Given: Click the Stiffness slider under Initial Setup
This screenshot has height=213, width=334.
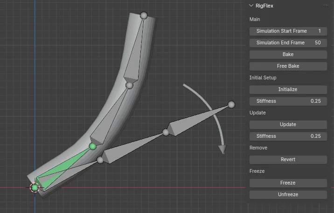Looking at the screenshot, I should pyautogui.click(x=288, y=101).
